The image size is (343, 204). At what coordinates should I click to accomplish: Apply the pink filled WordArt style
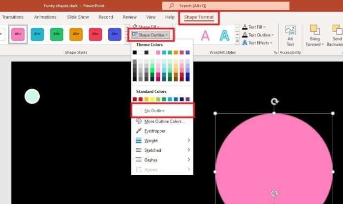coord(205,36)
